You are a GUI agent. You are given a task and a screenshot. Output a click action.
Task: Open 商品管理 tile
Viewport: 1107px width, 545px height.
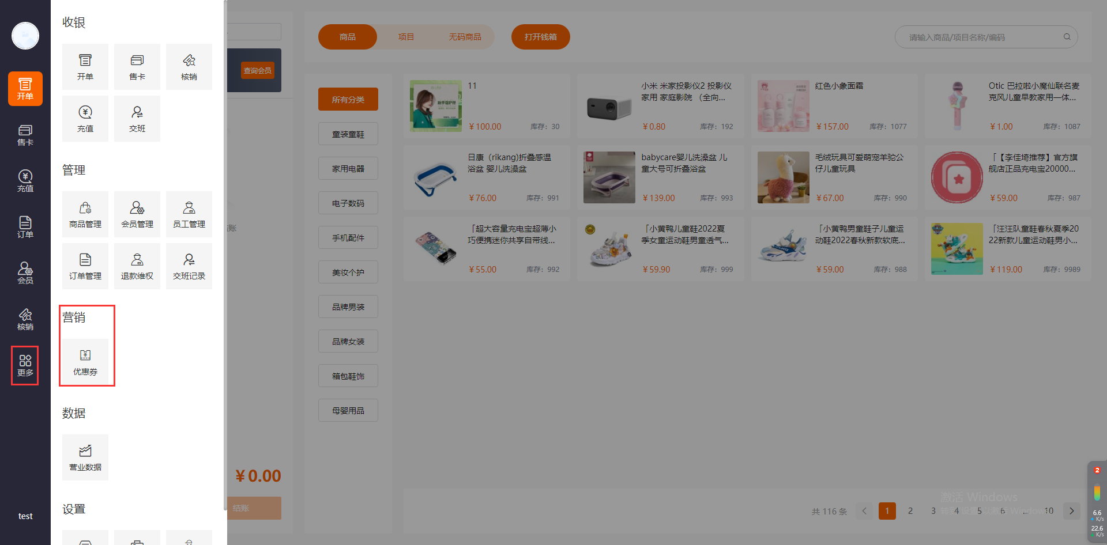85,214
